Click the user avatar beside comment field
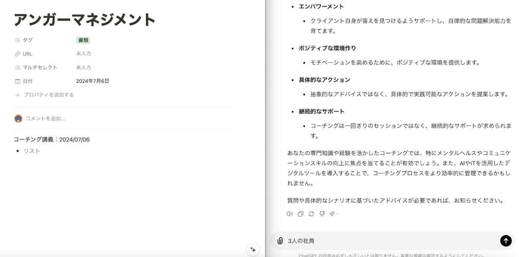Viewport: 519px width, 257px height. click(x=18, y=119)
